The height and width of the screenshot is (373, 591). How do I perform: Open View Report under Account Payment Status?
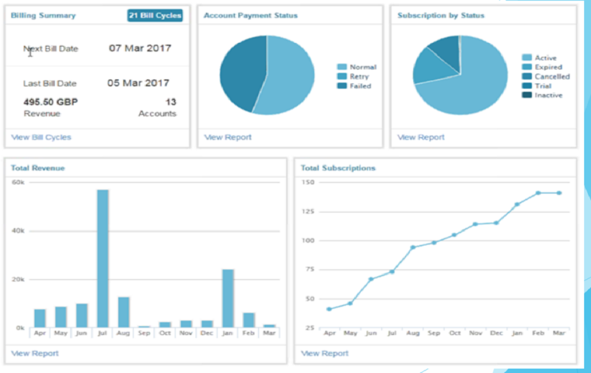tap(228, 137)
